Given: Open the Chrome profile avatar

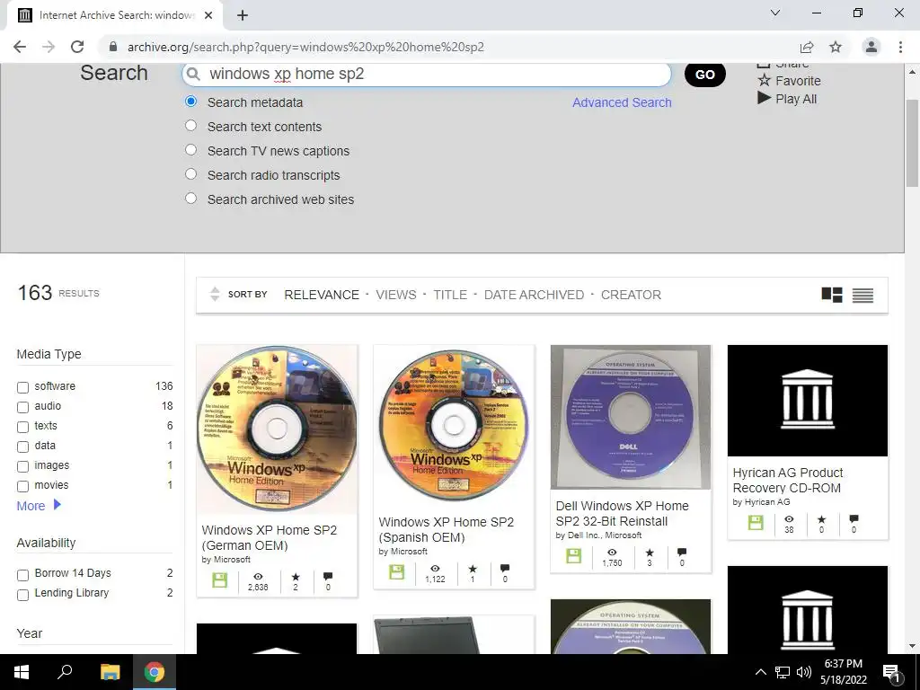Looking at the screenshot, I should (871, 47).
